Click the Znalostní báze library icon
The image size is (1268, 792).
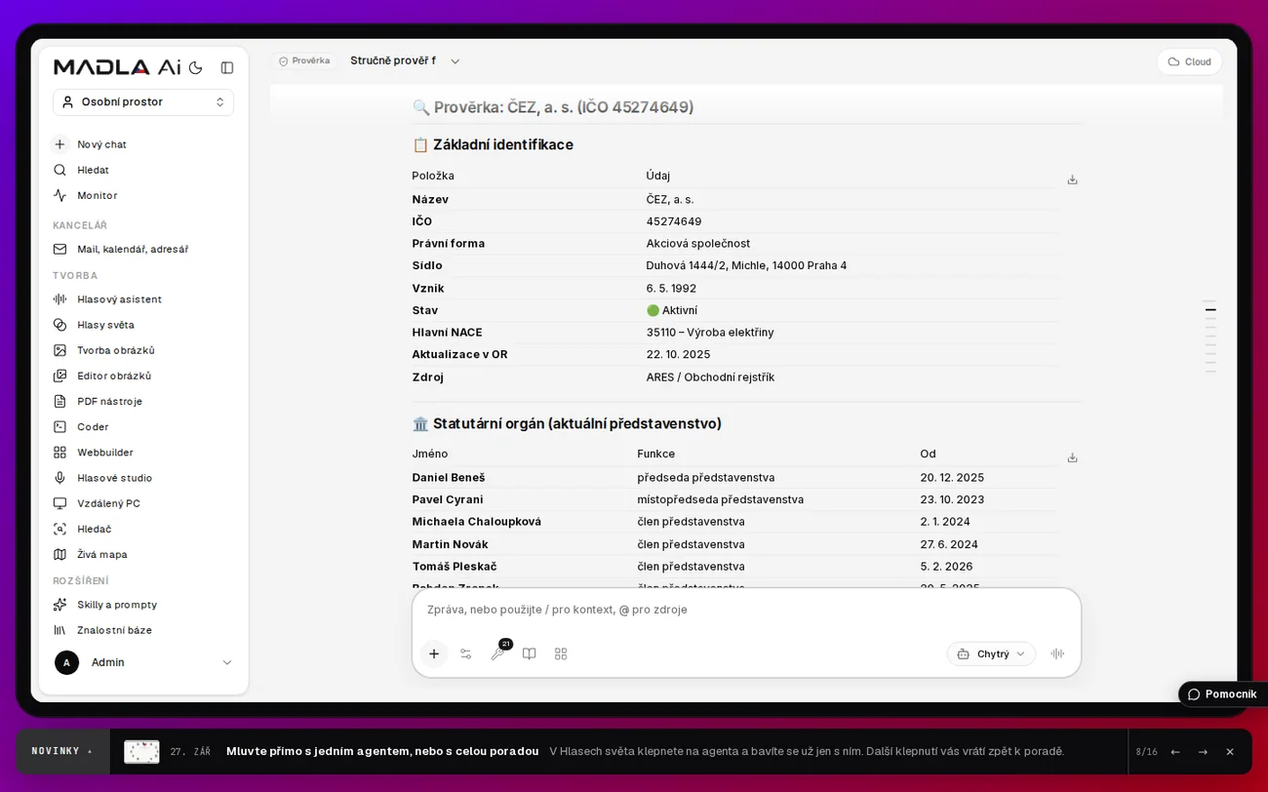tap(59, 630)
